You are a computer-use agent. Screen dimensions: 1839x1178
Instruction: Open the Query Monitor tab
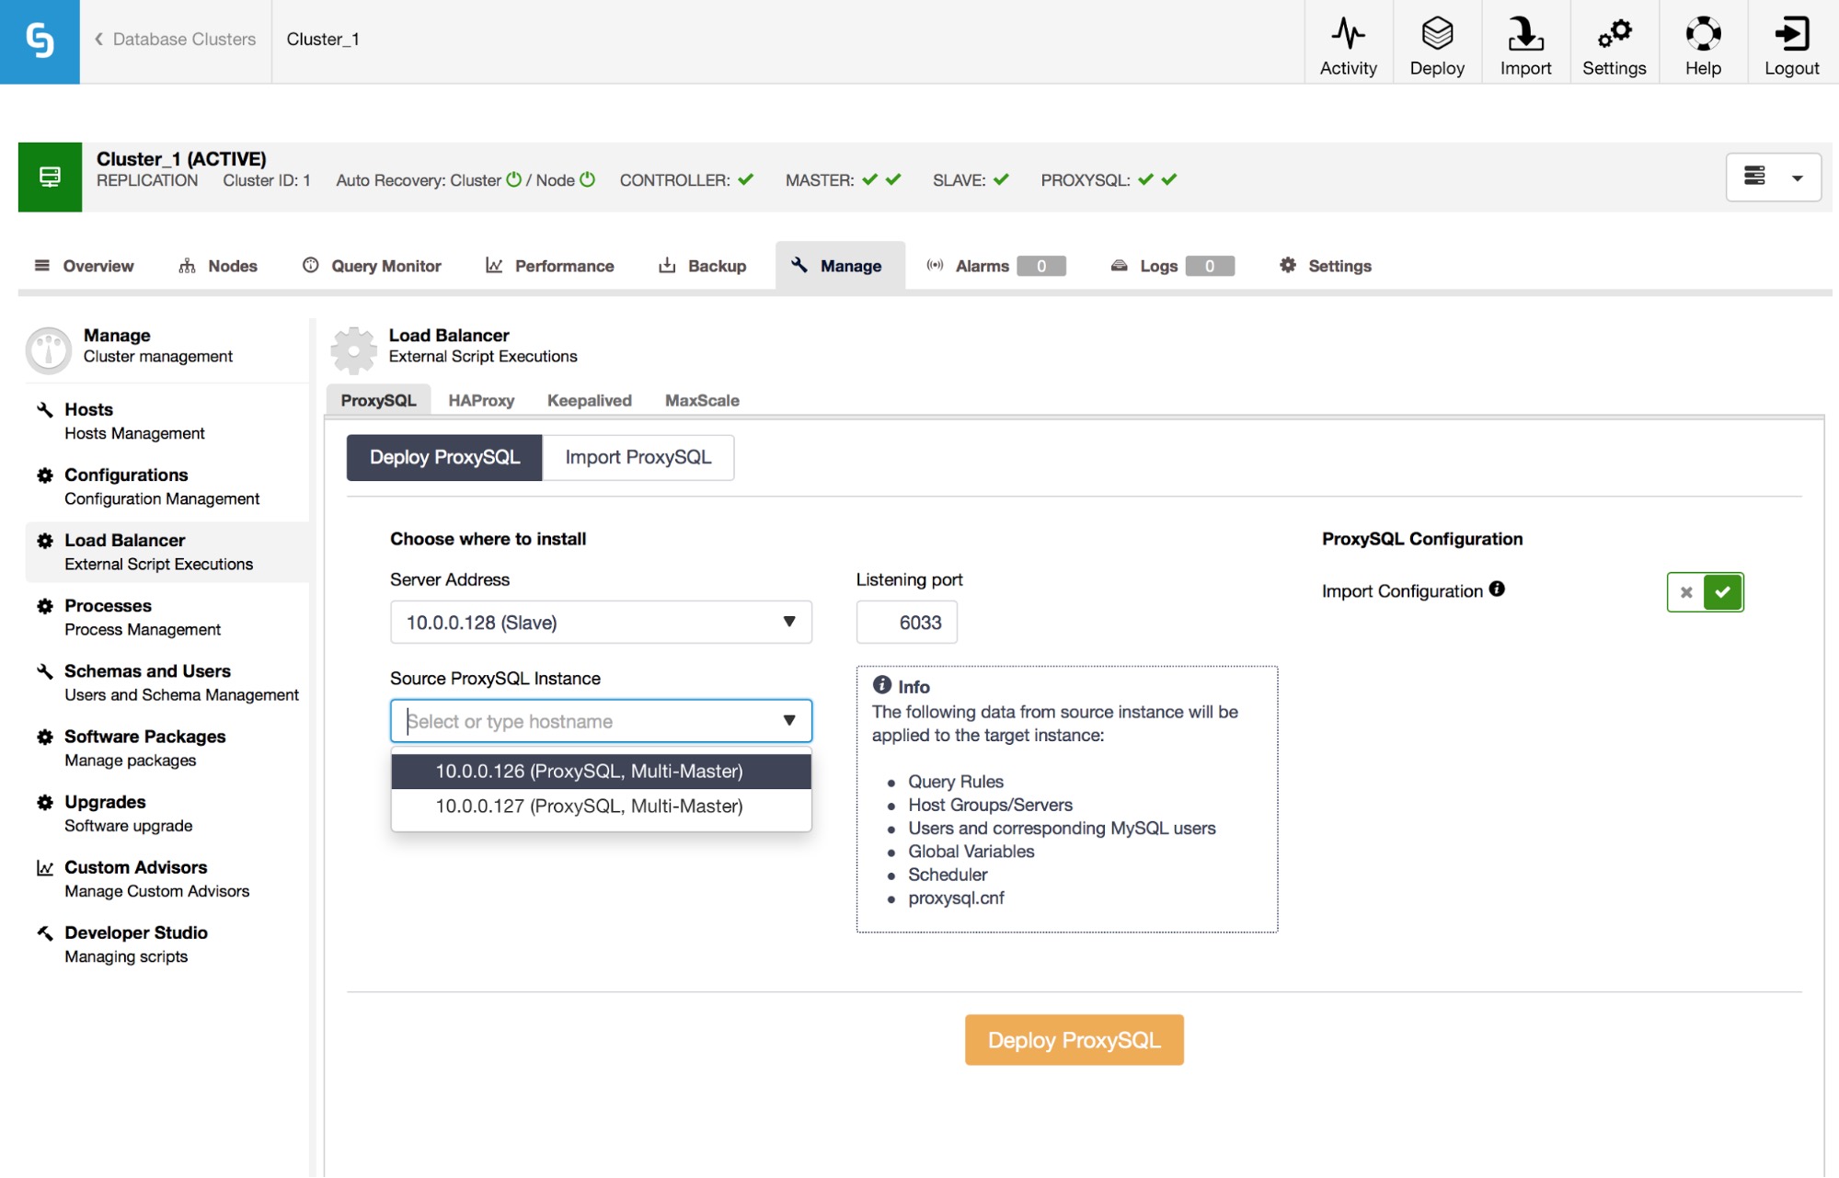click(x=373, y=266)
